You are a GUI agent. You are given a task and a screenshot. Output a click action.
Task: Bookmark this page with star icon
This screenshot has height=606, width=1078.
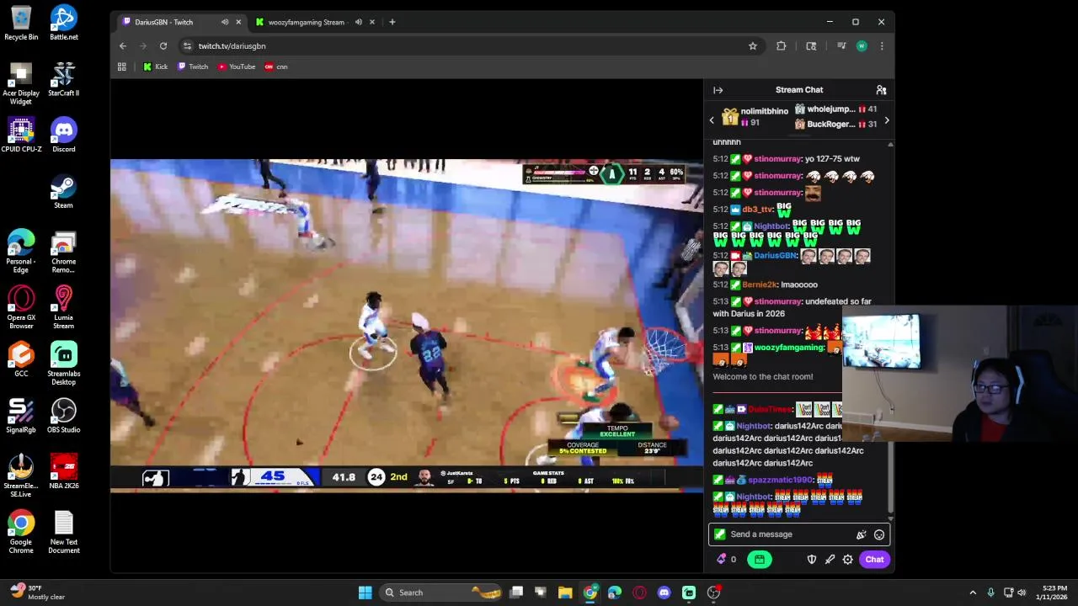point(753,46)
